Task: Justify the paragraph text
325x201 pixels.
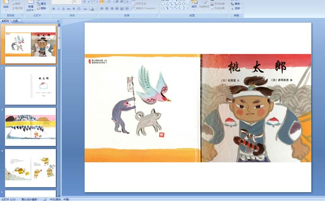Action: pos(117,8)
